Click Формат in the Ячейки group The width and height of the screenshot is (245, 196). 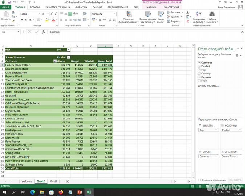[x=174, y=21]
